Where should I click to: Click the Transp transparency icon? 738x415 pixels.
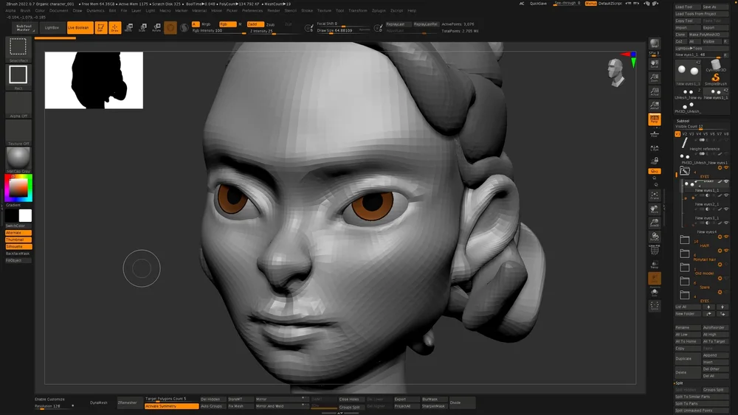pos(654,265)
